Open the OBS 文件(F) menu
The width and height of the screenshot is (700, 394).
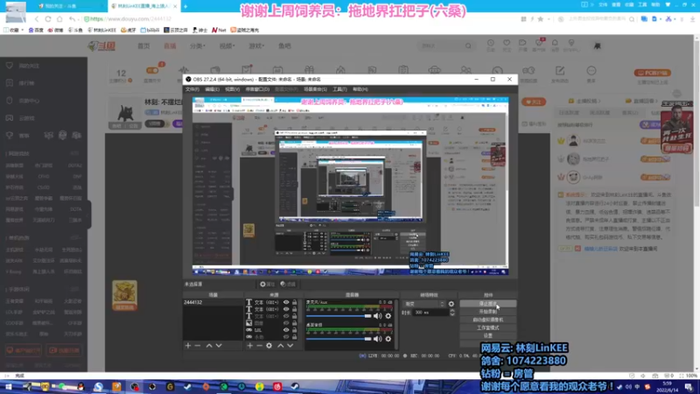tap(192, 89)
